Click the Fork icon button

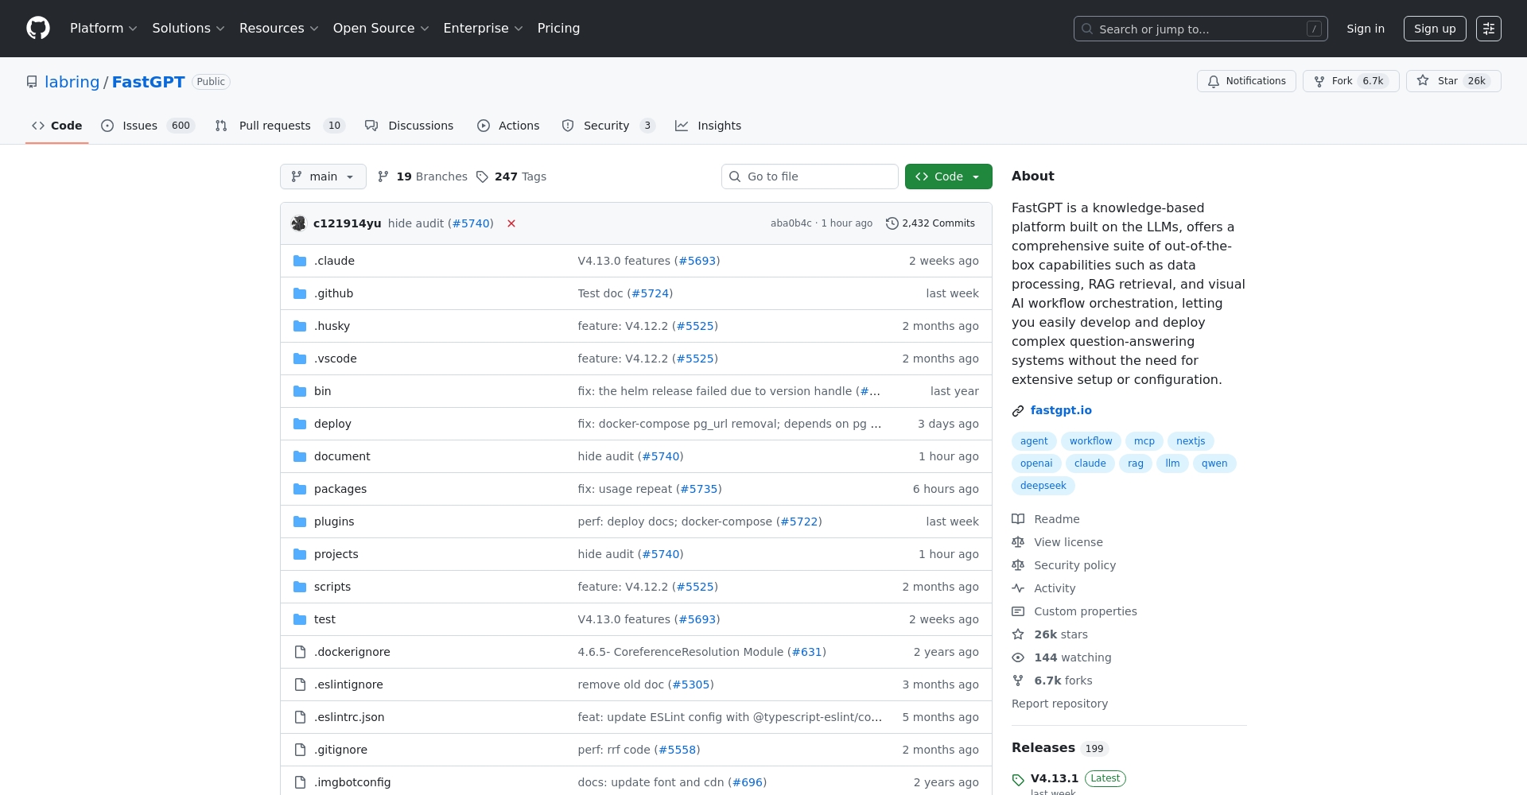1319,81
